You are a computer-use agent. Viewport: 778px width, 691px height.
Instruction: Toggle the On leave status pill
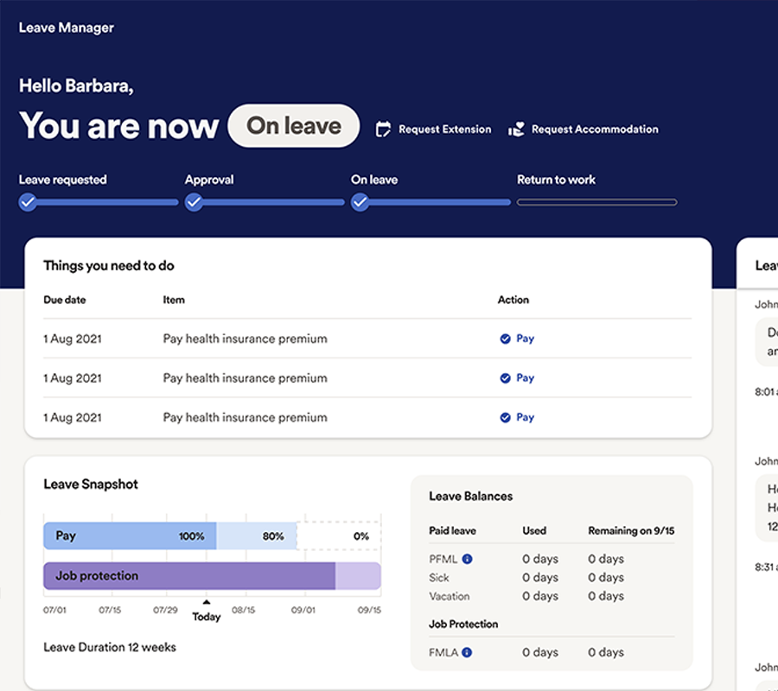tap(293, 126)
